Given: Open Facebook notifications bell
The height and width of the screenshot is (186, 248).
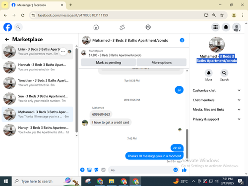Looking at the screenshot, I should [226, 27].
